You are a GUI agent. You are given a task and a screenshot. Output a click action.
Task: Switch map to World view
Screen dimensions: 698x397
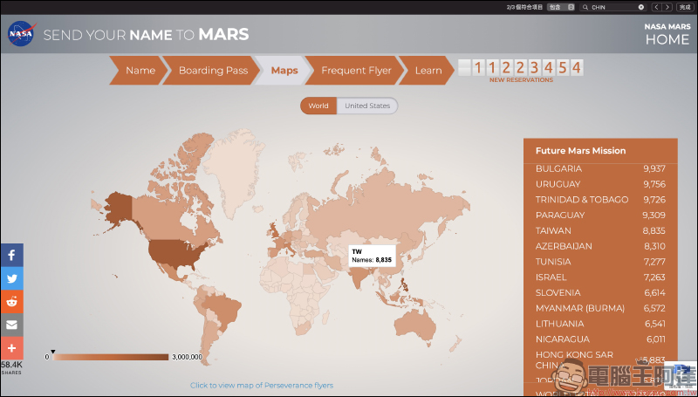[x=318, y=106]
